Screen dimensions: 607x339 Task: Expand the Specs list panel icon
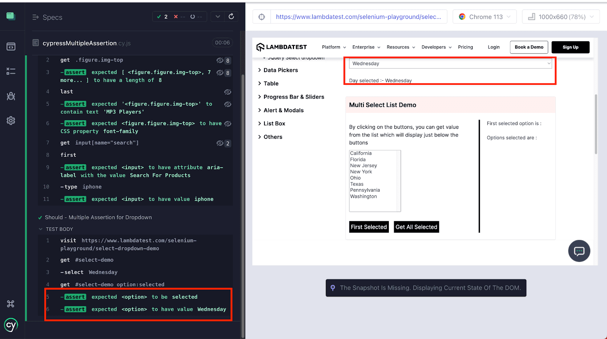point(36,17)
